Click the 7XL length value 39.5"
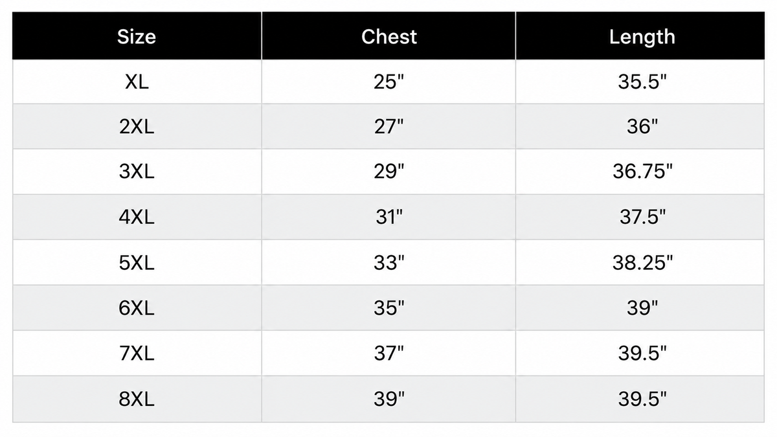This screenshot has width=777, height=437. (642, 353)
